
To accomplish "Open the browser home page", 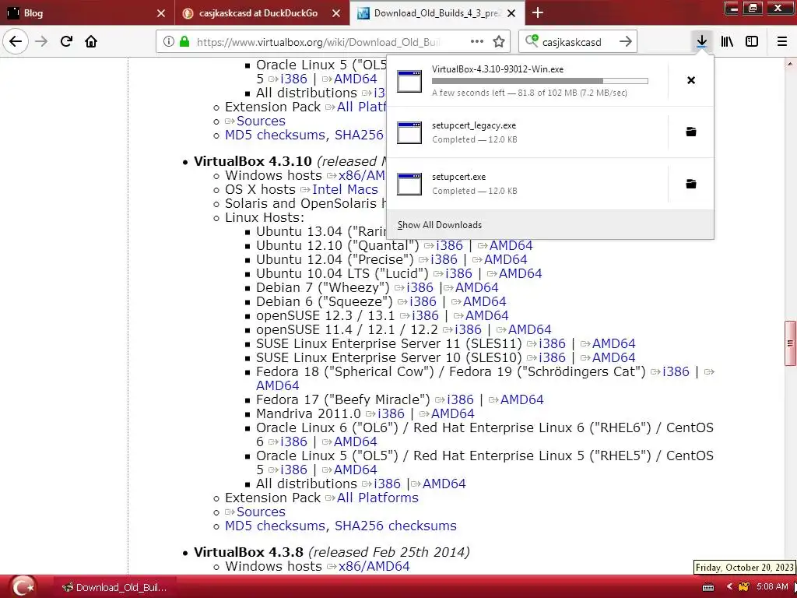I will point(91,41).
